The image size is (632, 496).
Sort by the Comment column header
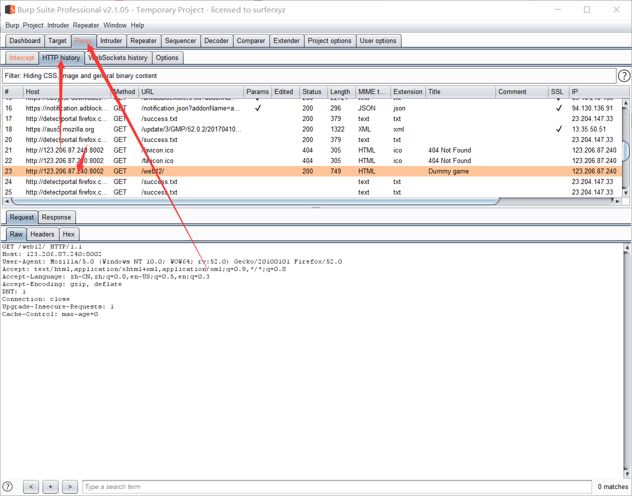coord(522,92)
